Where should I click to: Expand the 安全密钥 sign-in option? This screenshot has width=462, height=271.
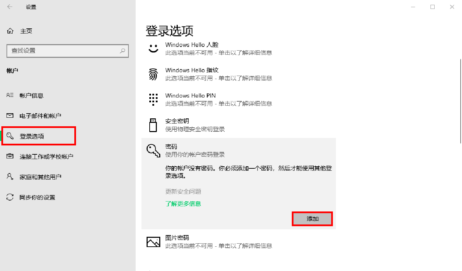(205, 125)
